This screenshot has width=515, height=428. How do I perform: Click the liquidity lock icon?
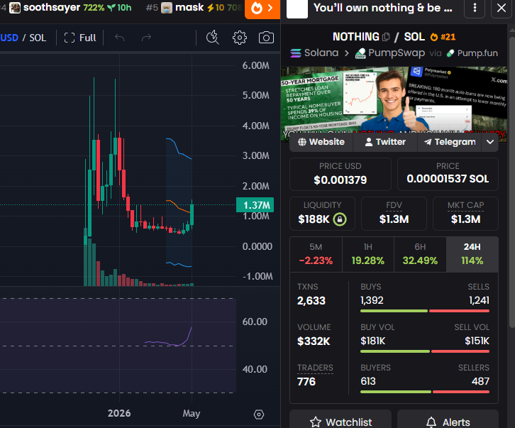[340, 219]
